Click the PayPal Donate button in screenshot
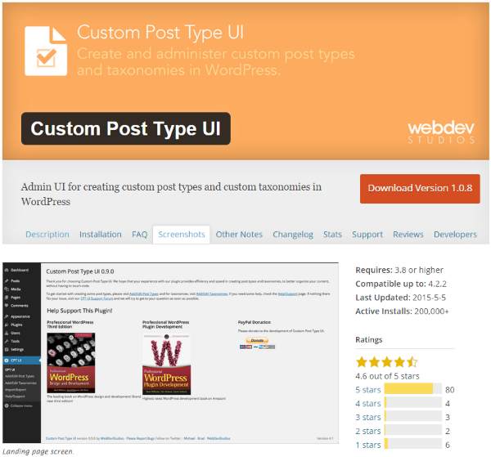The image size is (491, 457). point(257,340)
